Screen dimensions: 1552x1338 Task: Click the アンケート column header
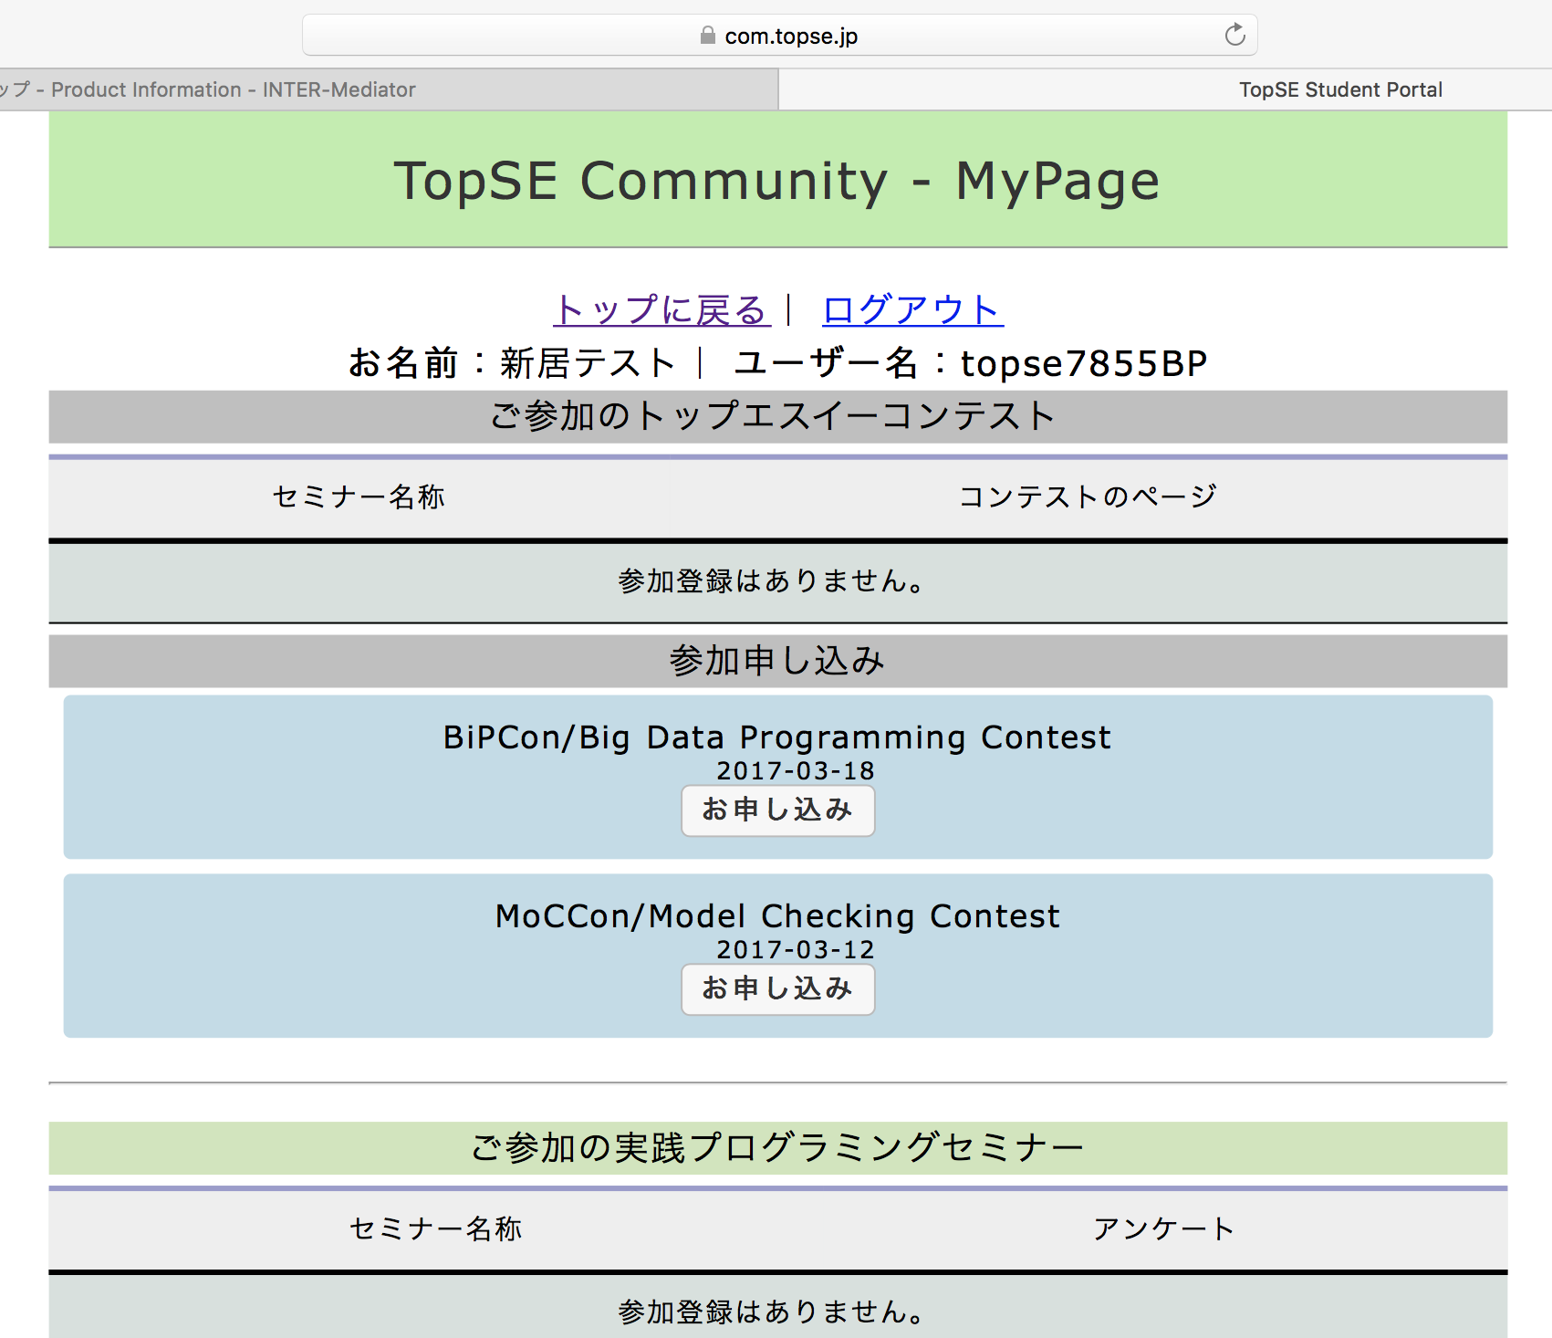pos(1163,1228)
